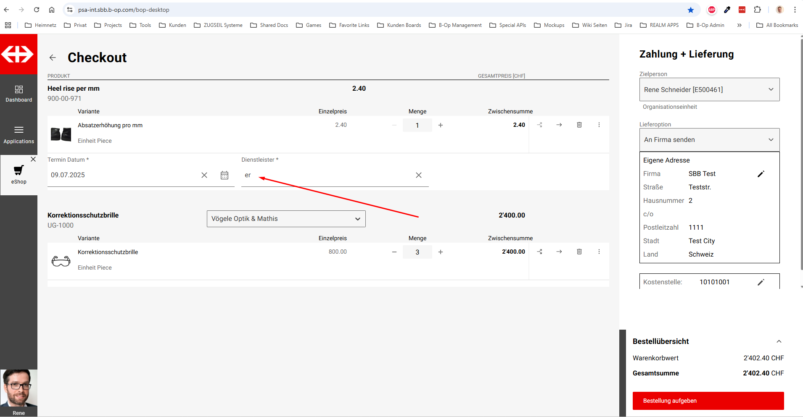
Task: Open more options for Korrektionsschutzbrille row
Action: point(599,252)
